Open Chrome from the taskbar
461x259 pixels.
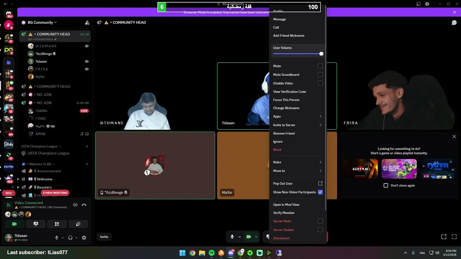coord(192,253)
